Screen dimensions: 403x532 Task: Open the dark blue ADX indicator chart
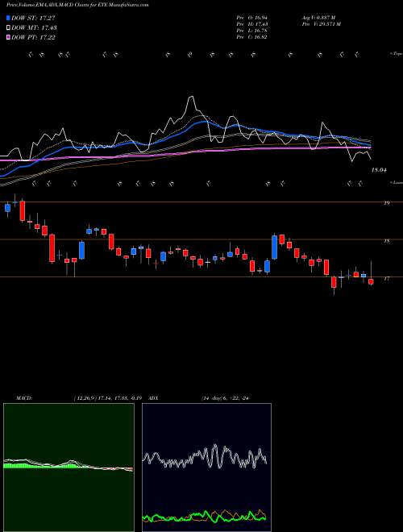(206, 468)
